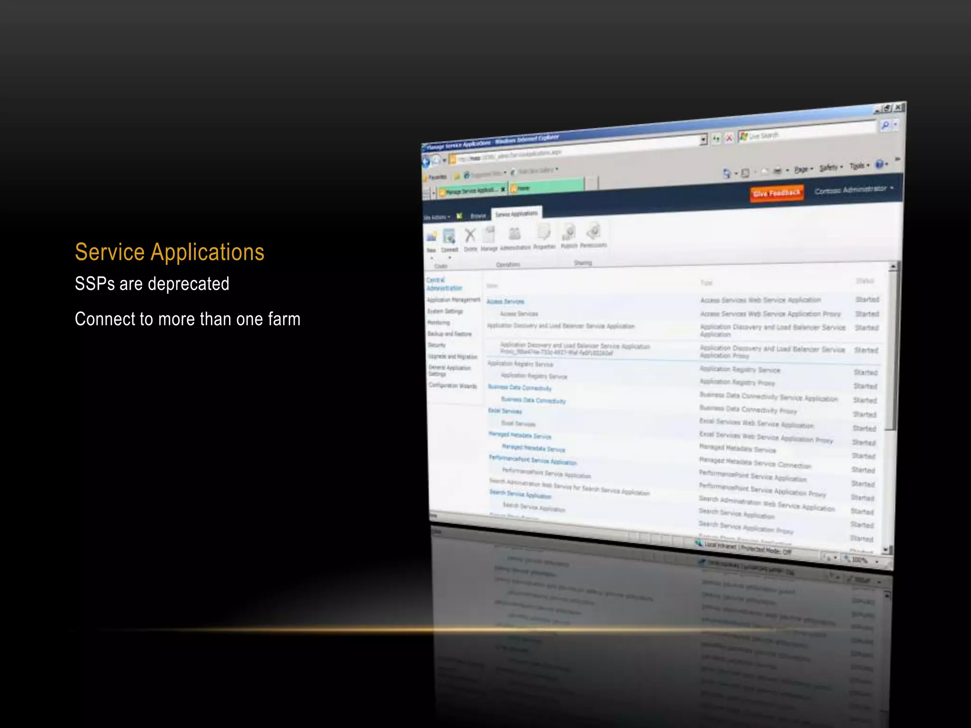
Task: Open the top-level Managed Metadata Service link
Action: pos(520,435)
